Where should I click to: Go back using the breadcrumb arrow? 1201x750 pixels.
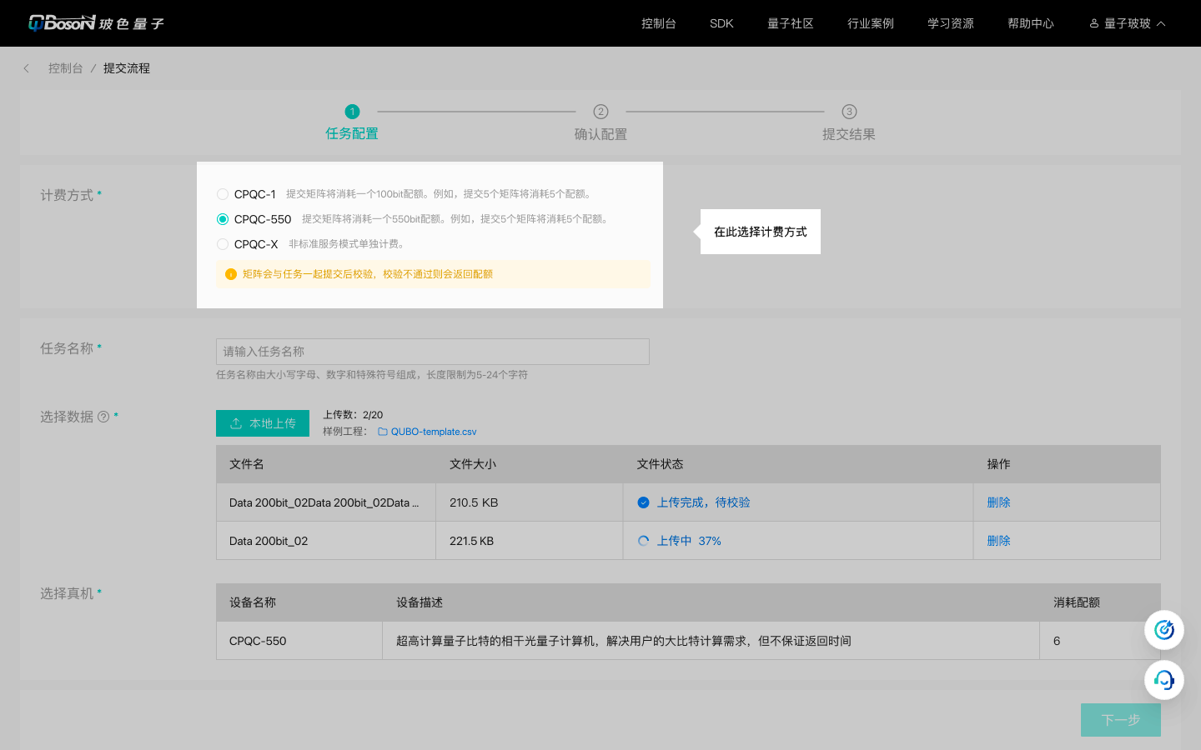tap(27, 68)
